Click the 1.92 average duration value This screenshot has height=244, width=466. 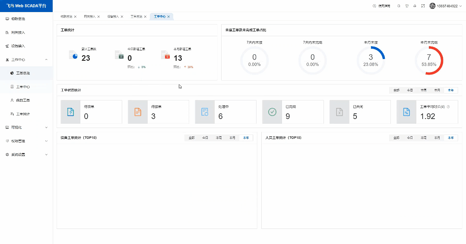pos(428,116)
